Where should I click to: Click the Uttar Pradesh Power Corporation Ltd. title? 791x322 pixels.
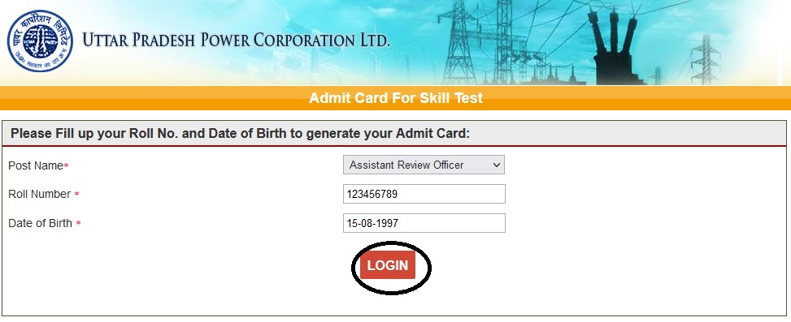click(236, 40)
